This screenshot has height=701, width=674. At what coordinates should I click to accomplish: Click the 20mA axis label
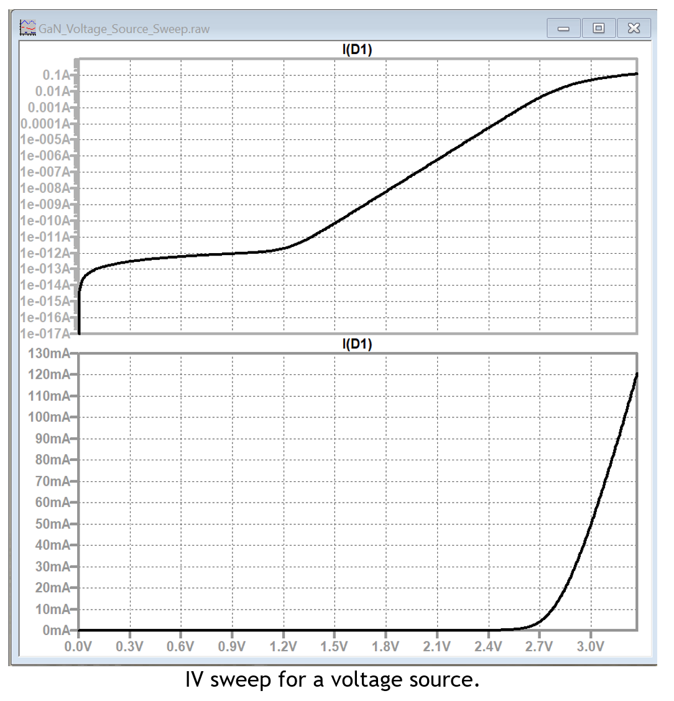click(x=53, y=588)
